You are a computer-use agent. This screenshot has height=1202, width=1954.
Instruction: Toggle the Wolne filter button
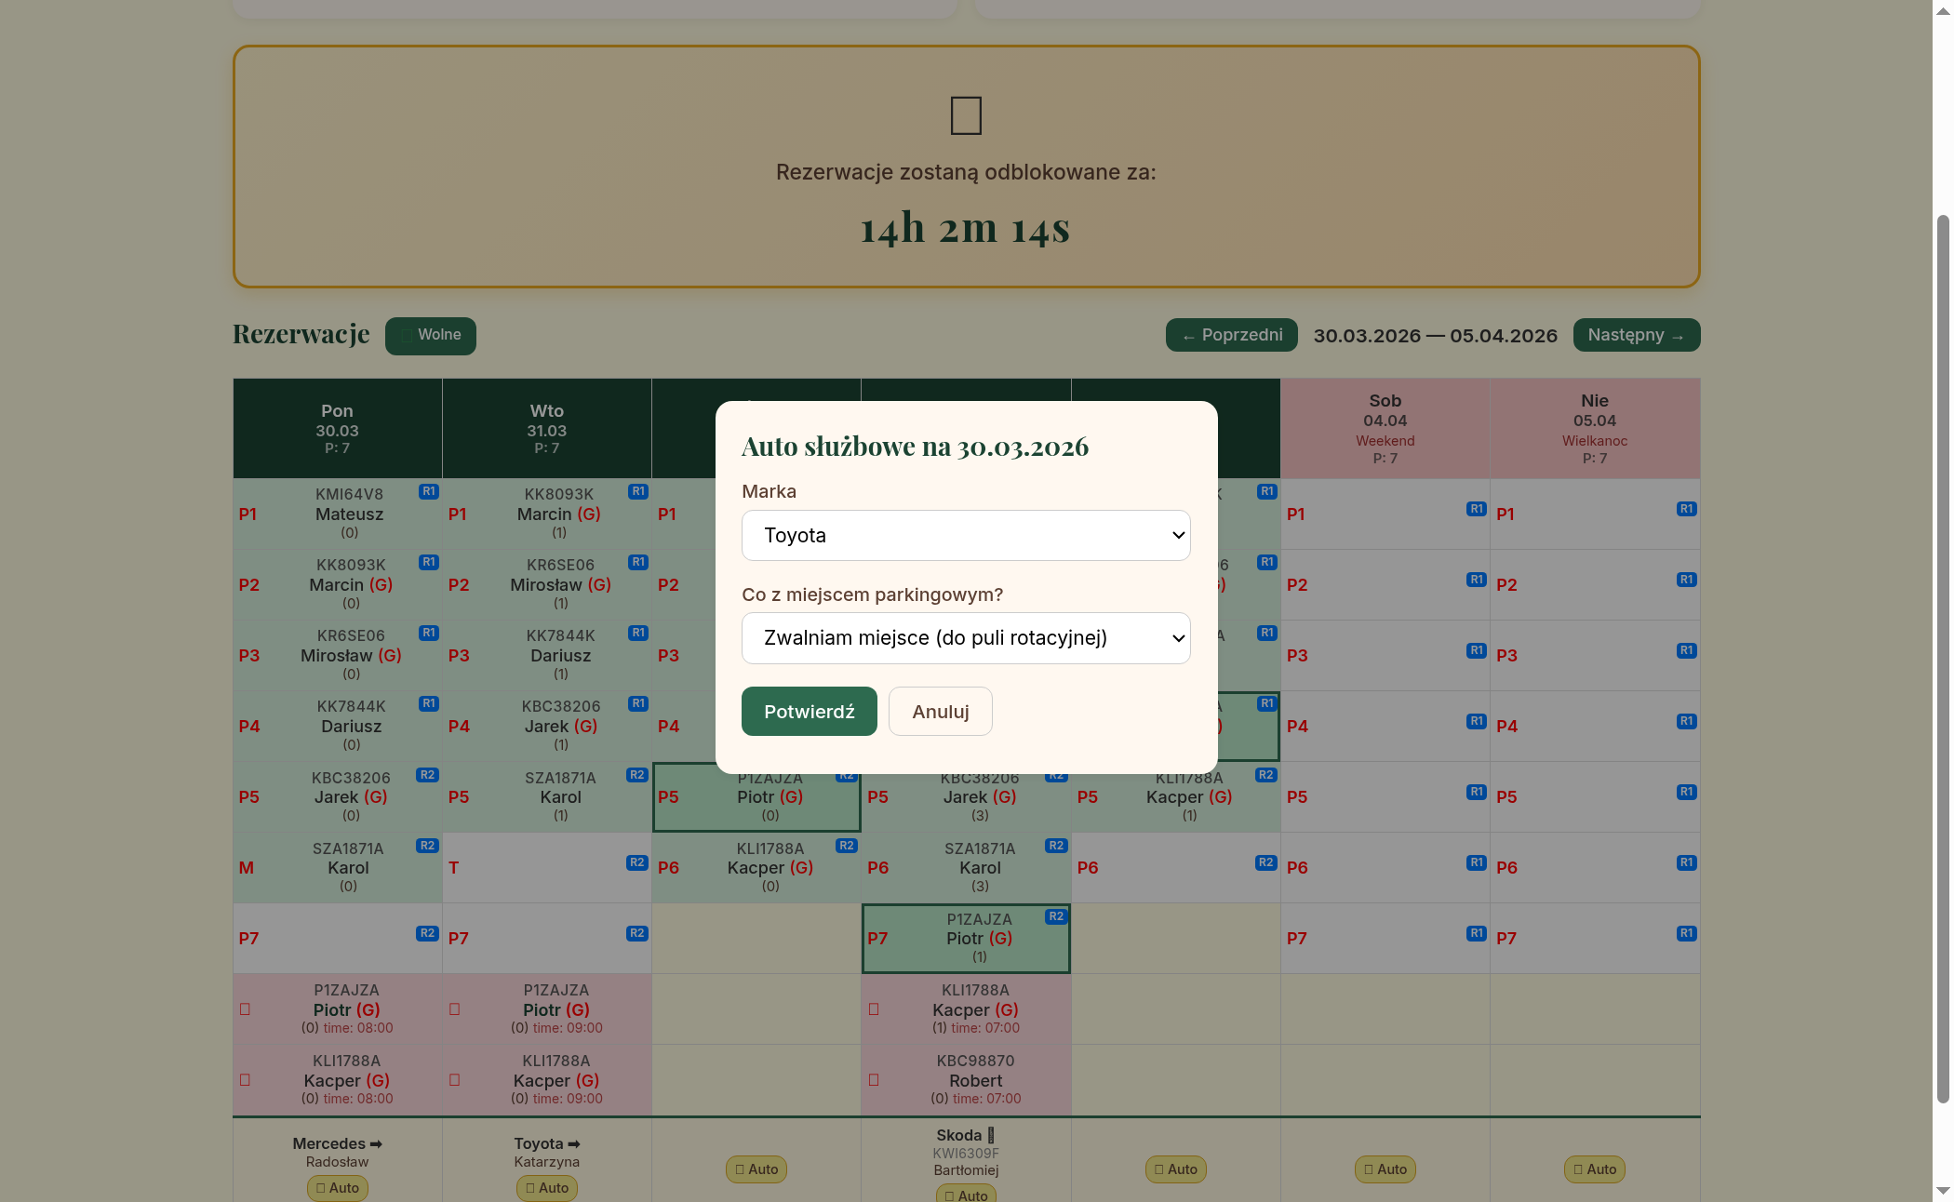[430, 335]
